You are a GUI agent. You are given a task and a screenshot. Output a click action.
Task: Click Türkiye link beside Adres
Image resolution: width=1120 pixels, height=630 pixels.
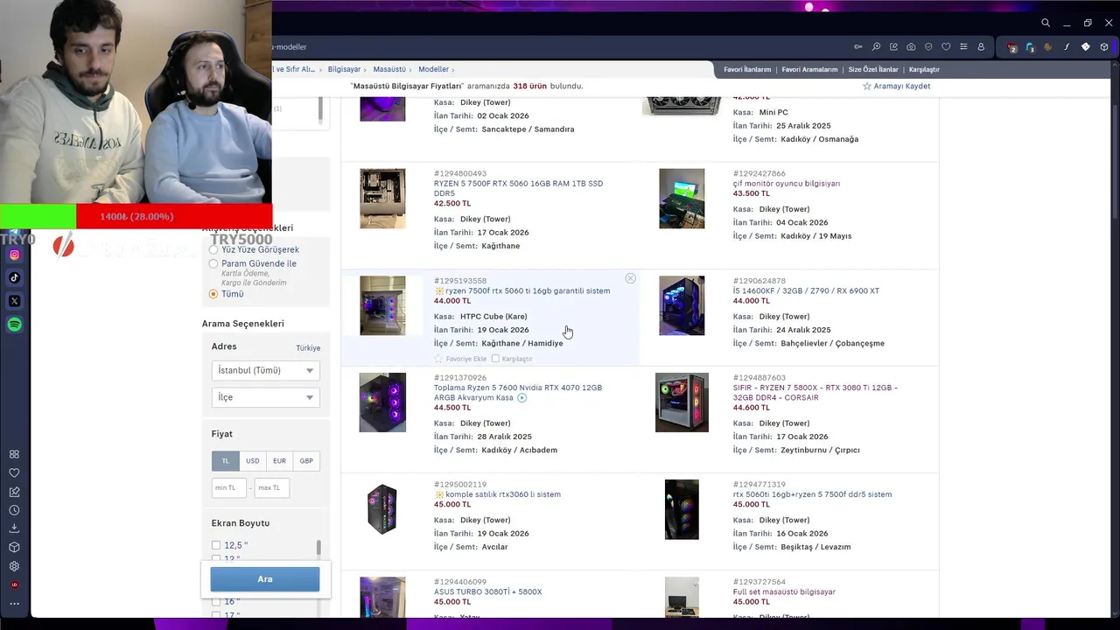click(308, 347)
